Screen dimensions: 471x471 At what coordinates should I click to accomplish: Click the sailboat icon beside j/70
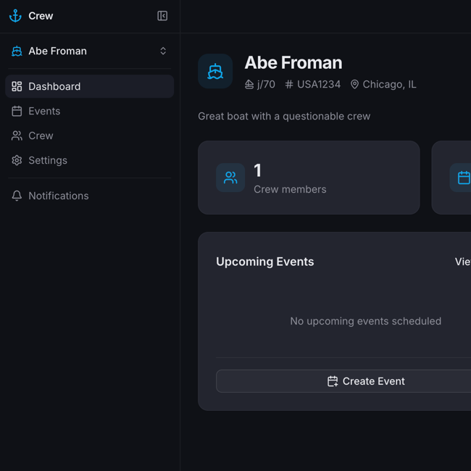[x=249, y=85]
